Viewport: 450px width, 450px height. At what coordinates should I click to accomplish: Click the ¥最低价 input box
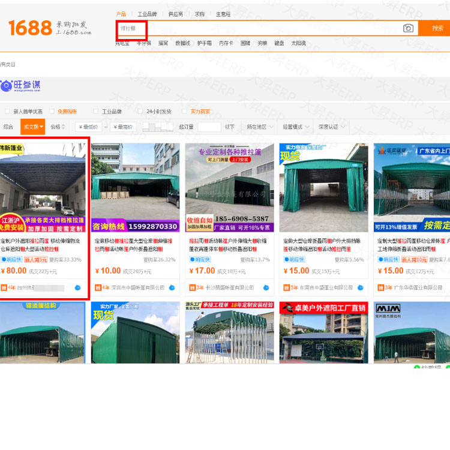coord(88,127)
